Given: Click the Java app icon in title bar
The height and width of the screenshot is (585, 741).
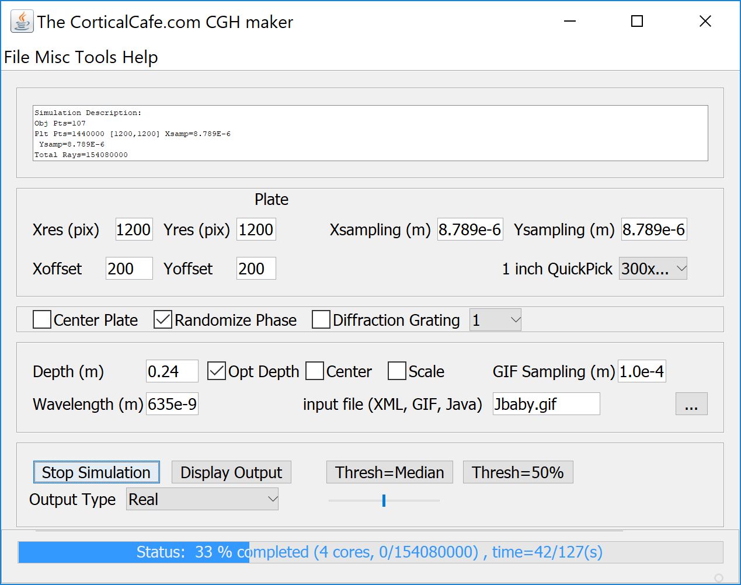Looking at the screenshot, I should [x=22, y=22].
